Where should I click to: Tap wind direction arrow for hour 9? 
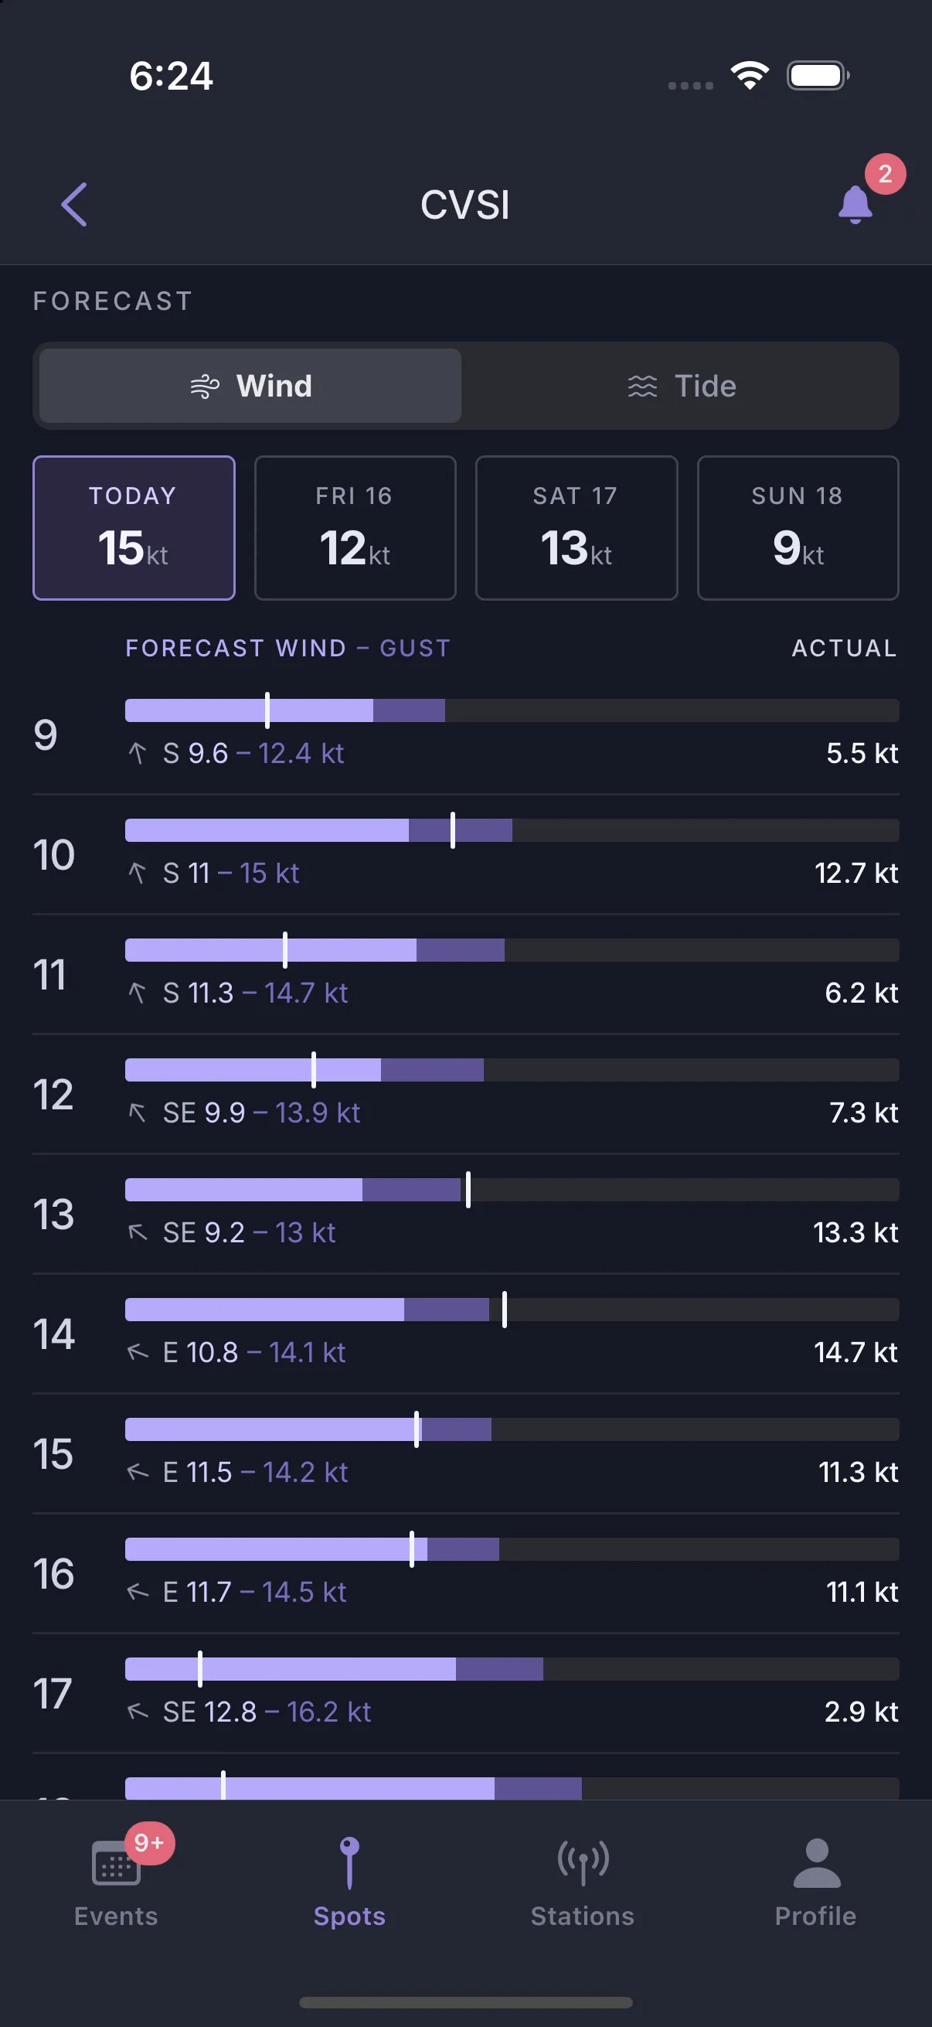(x=137, y=754)
